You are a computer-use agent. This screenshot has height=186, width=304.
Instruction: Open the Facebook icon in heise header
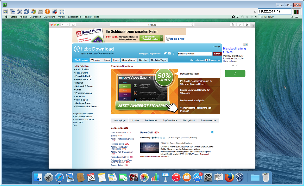click(x=170, y=53)
